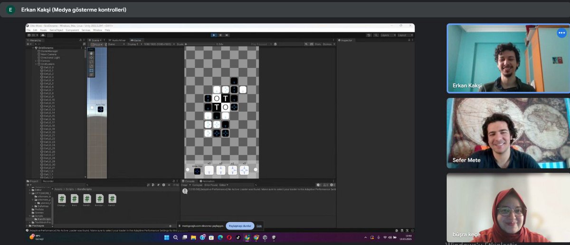570x245 pixels.
Task: Click the Gizle link in sharing bar
Action: [259, 226]
